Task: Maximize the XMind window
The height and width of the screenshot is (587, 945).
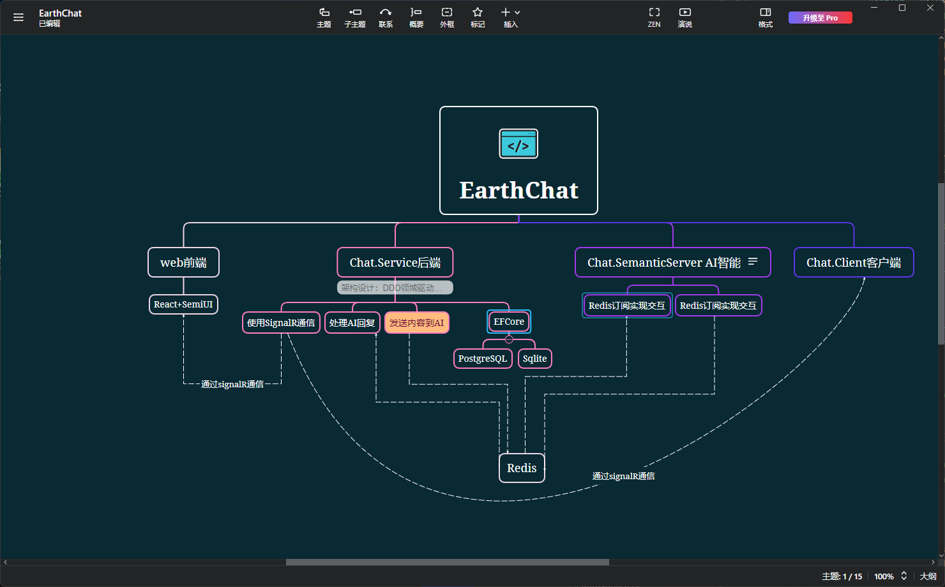Action: tap(902, 8)
